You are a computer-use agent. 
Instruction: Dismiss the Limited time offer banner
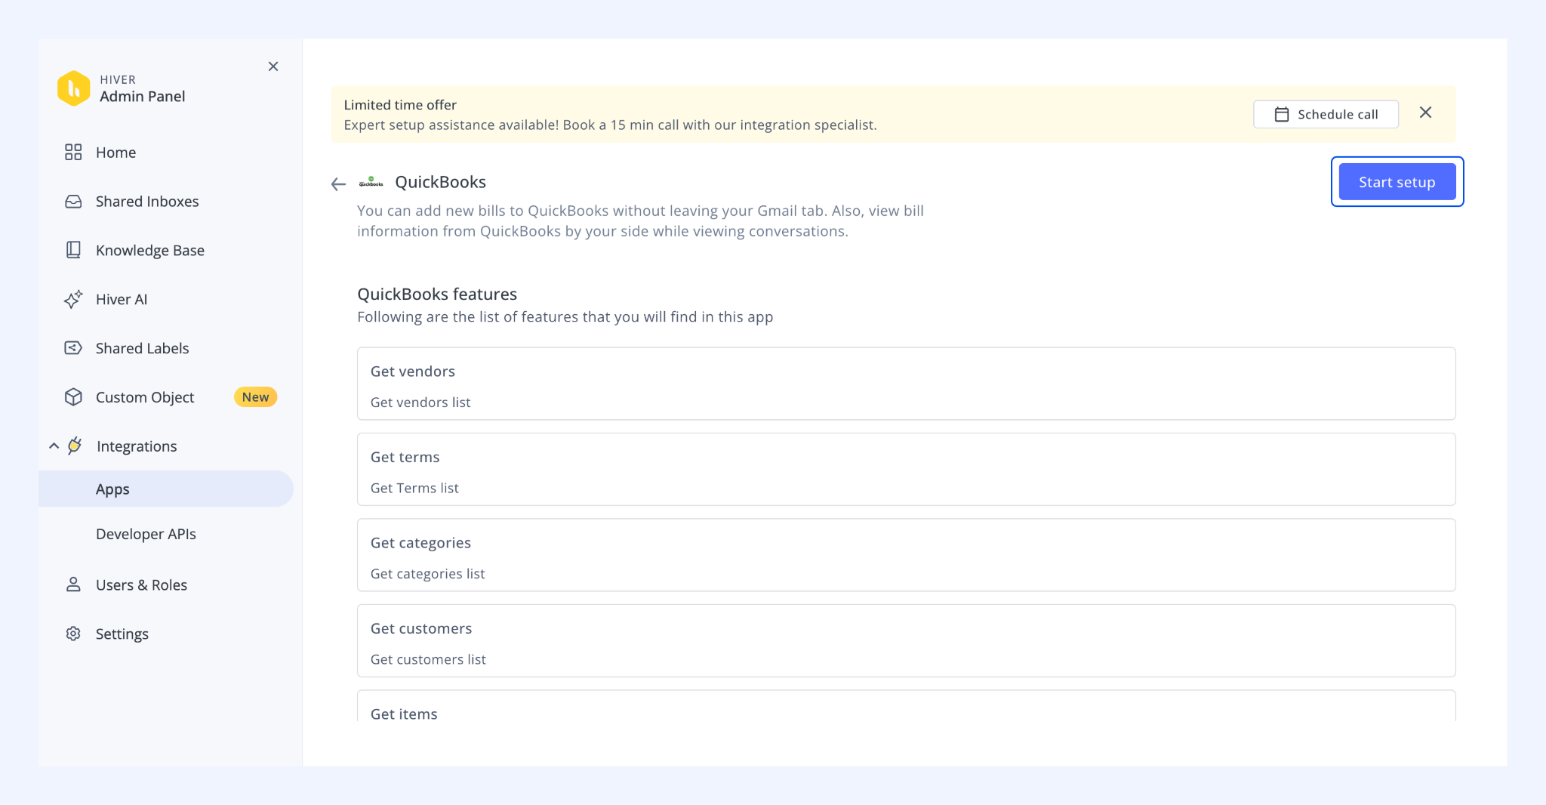coord(1425,113)
